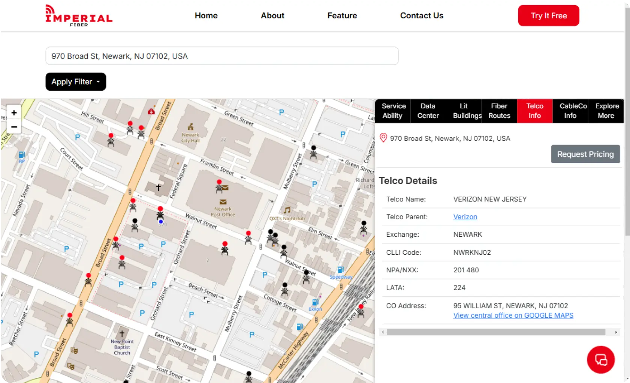The width and height of the screenshot is (630, 383).
Task: Expand the Apply Filter dropdown
Action: click(76, 82)
